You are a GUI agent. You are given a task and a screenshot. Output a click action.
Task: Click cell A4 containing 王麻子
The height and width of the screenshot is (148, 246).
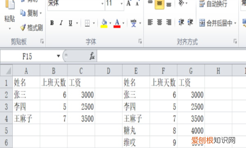click(26, 118)
